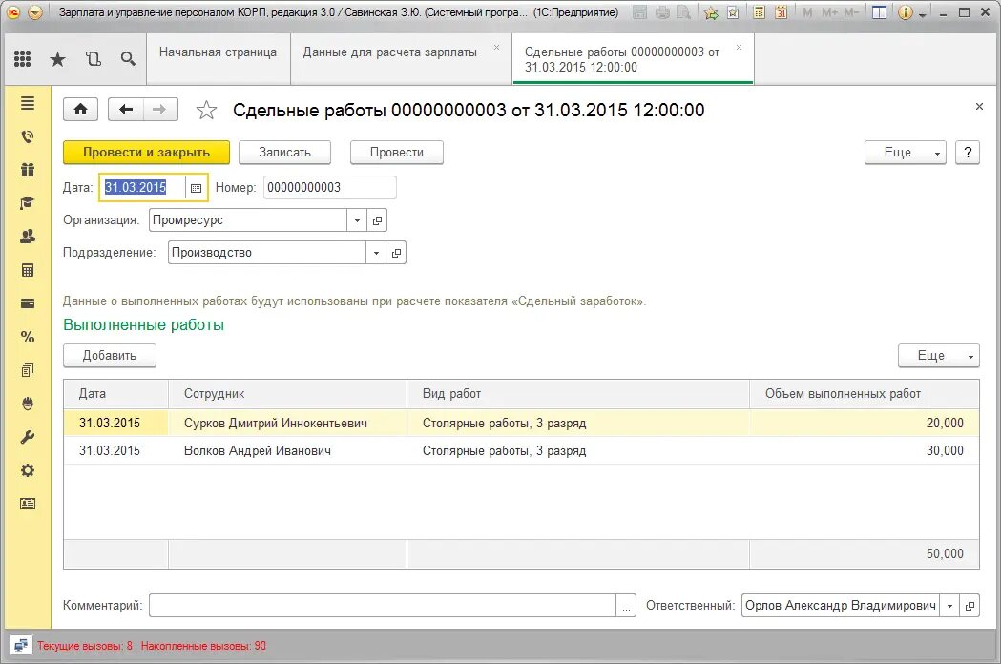The width and height of the screenshot is (1001, 664).
Task: Select the 20,000 volume cell
Action: 865,423
